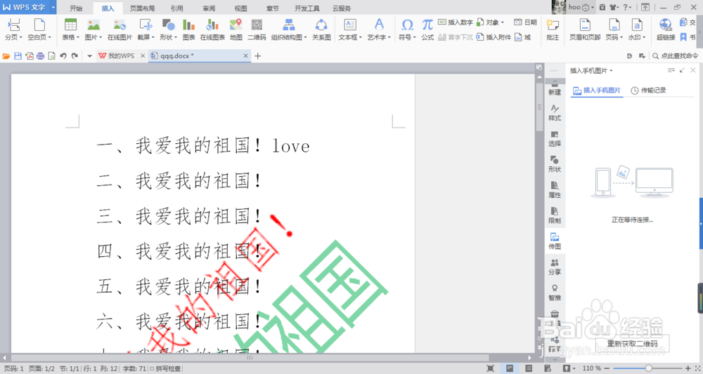
Task: Click the 文本框 text box icon
Action: [349, 25]
